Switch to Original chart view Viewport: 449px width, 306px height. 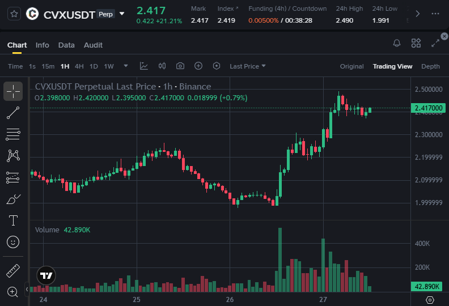coord(351,66)
